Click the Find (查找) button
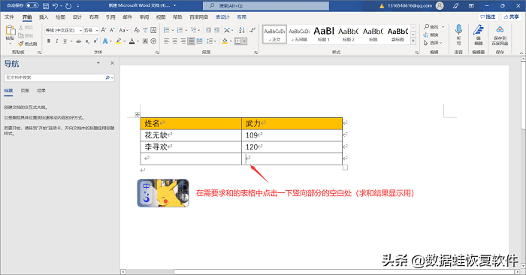526x275 pixels. (x=431, y=27)
